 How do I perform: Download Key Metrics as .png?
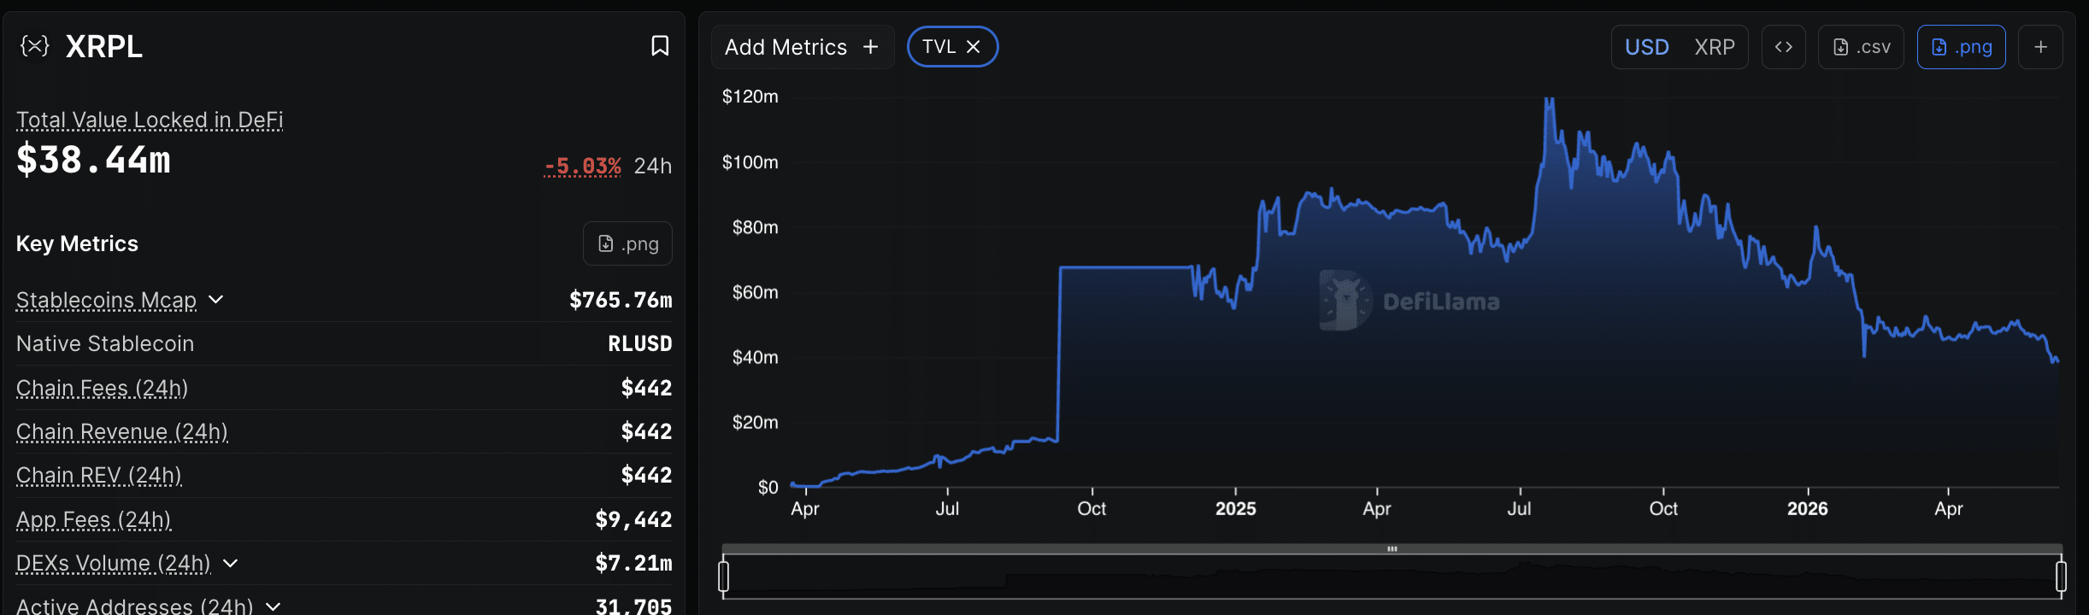(x=627, y=244)
